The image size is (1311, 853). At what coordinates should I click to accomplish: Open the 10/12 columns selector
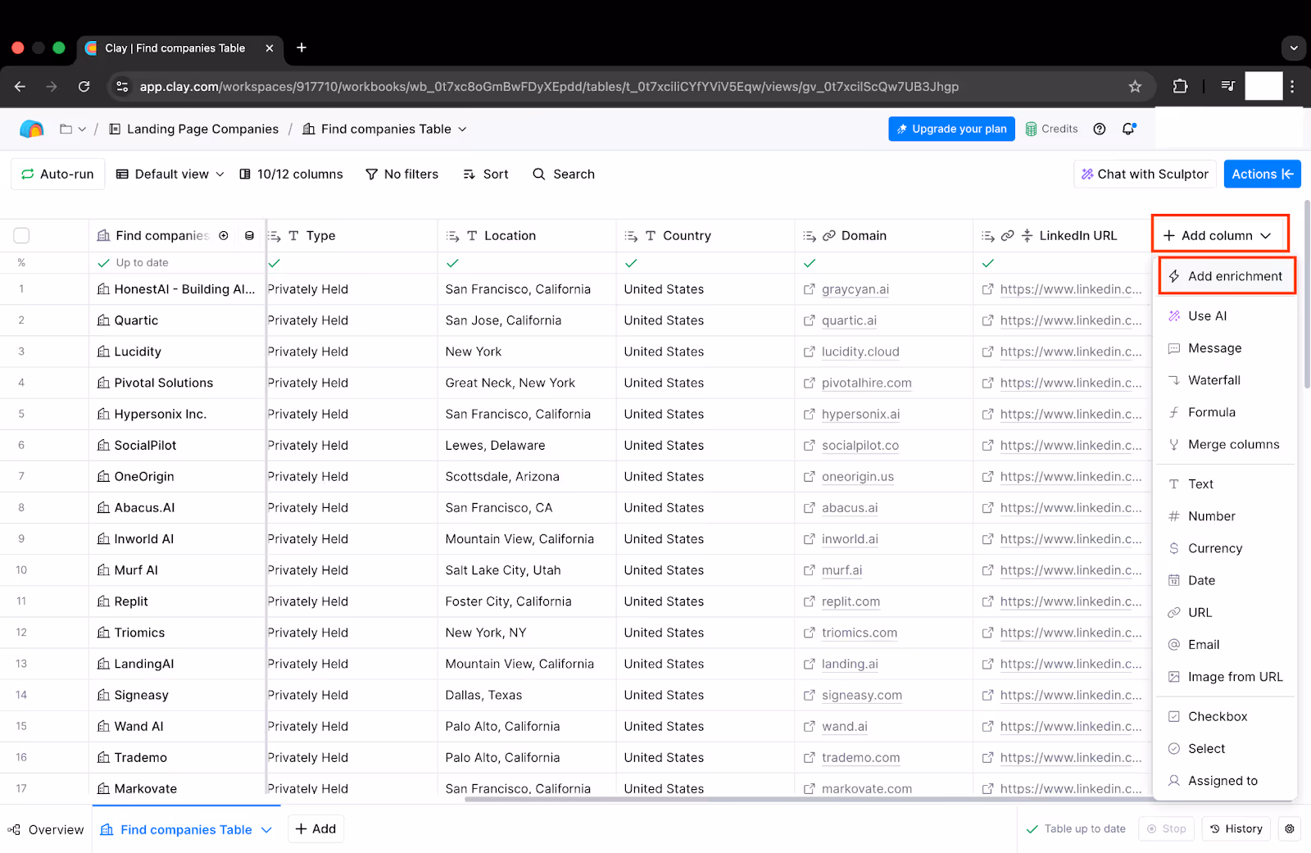pyautogui.click(x=291, y=174)
